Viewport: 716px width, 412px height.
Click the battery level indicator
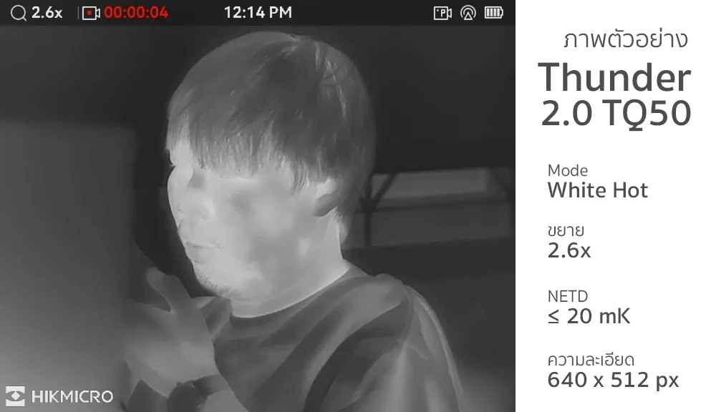tap(493, 13)
